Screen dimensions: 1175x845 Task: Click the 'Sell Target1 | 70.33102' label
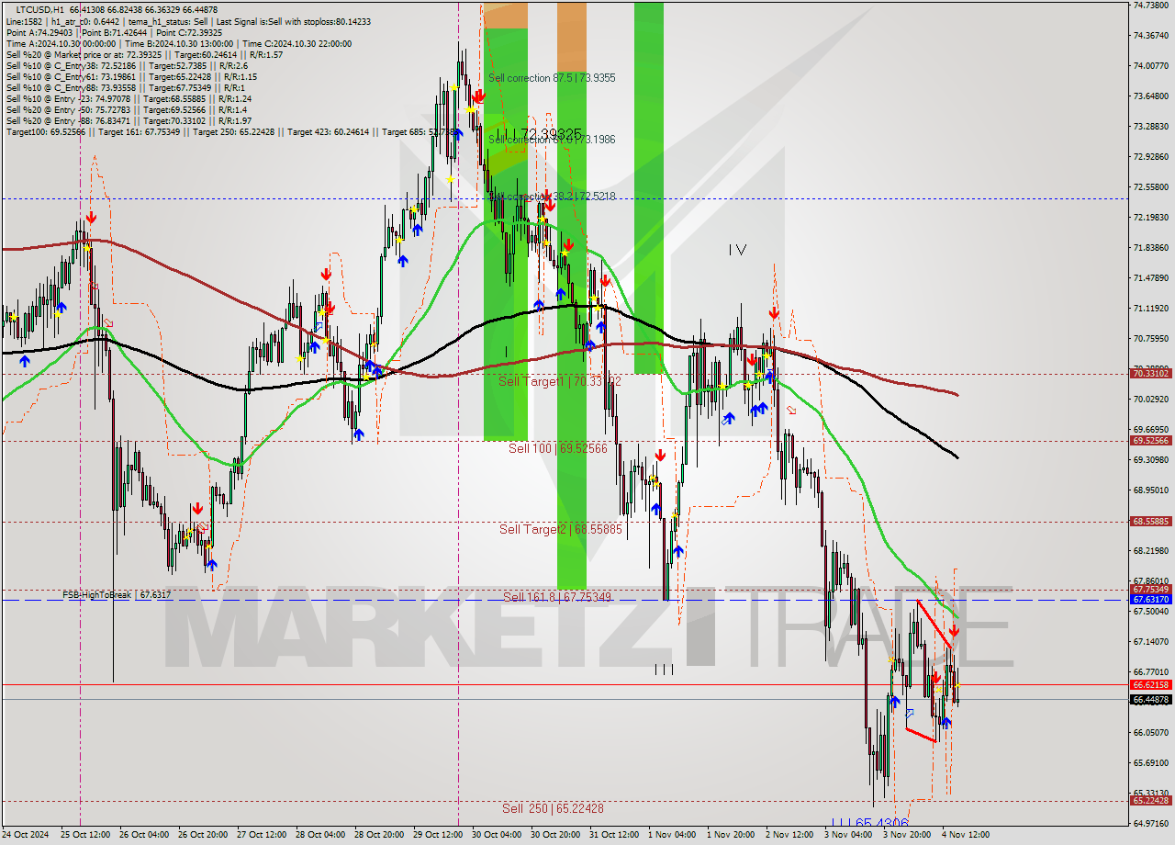(x=560, y=380)
